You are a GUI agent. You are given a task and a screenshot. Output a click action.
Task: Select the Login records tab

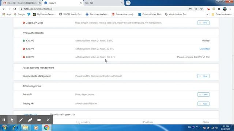pyautogui.click(x=30, y=114)
